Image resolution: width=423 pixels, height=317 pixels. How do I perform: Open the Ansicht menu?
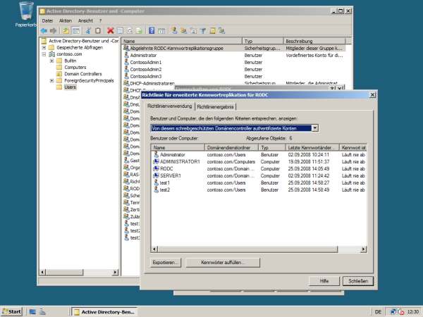click(85, 20)
